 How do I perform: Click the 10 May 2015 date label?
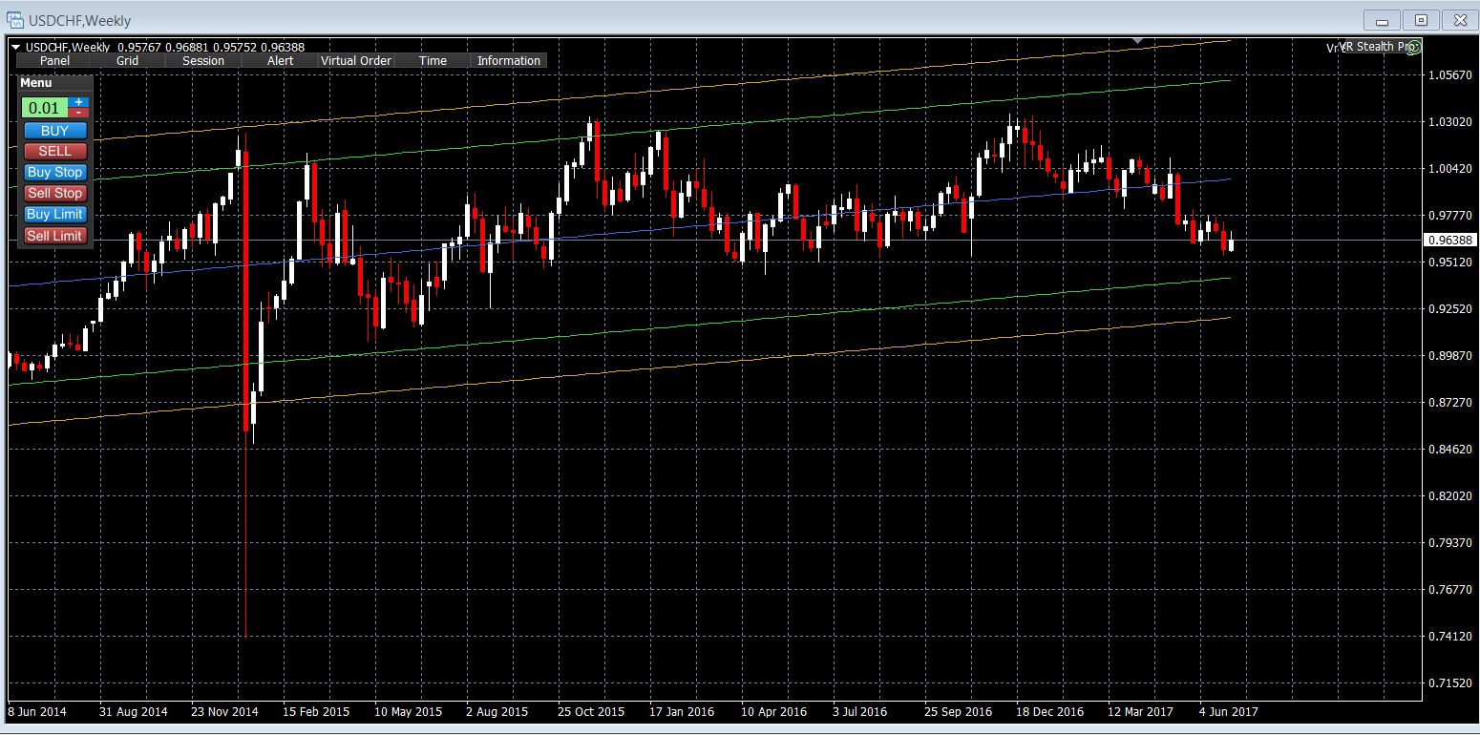tap(408, 712)
